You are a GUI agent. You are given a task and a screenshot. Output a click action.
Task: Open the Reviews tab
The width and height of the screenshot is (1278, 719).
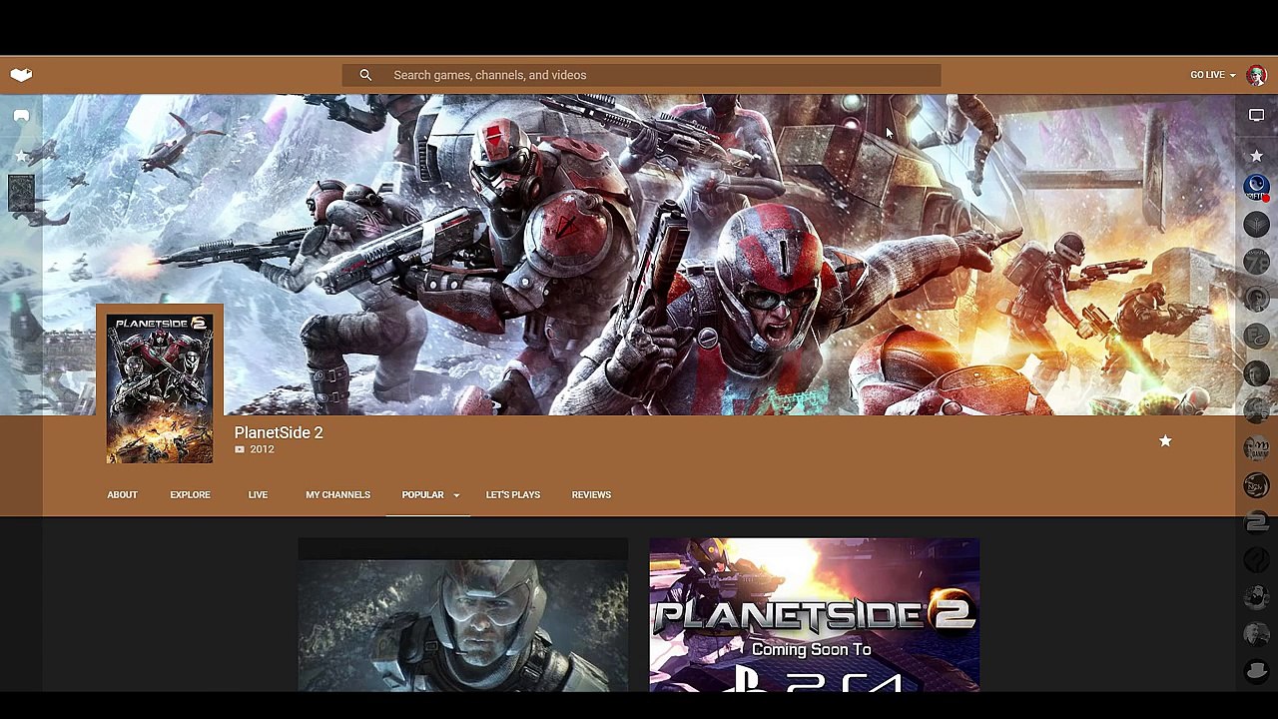591,494
